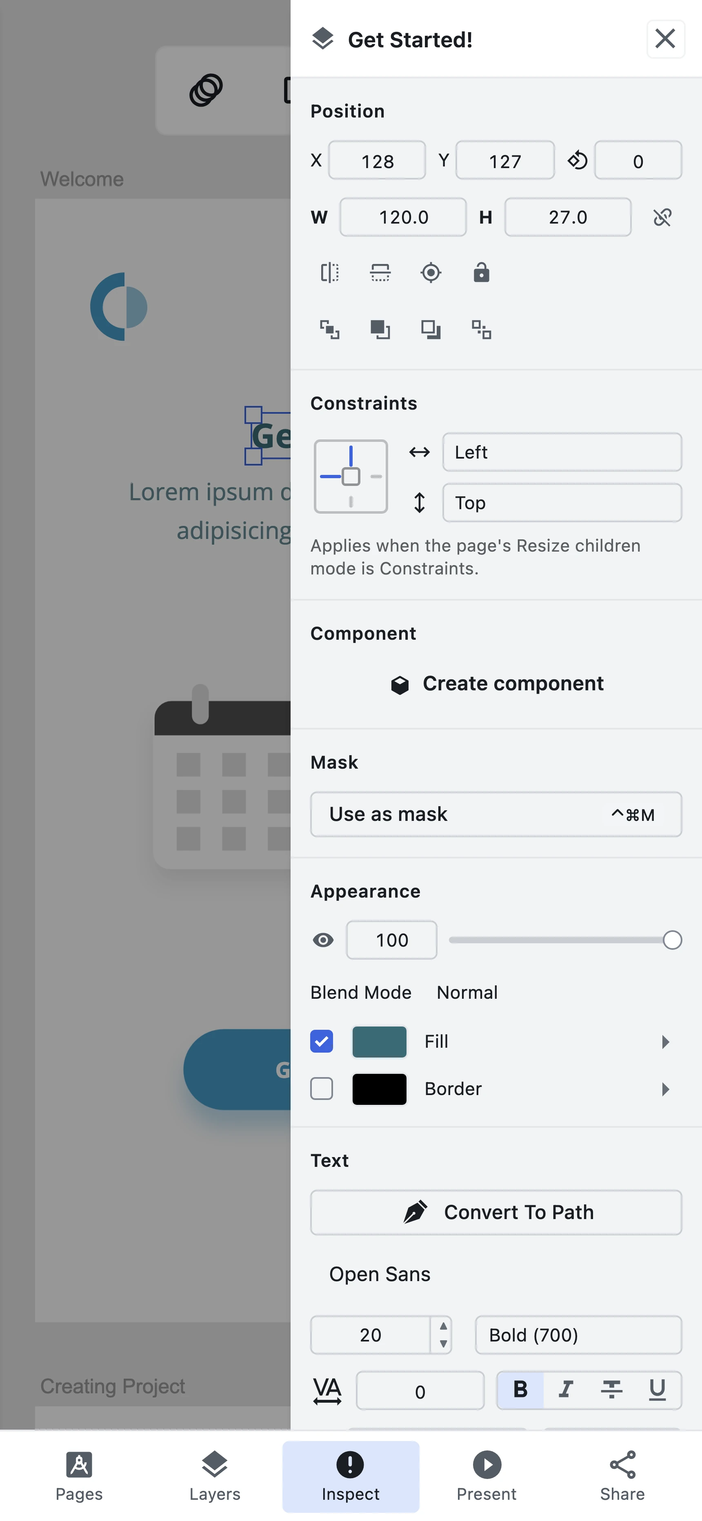Toggle the aspect ratio link icon
Screen dimensions: 702x1521
pos(662,217)
